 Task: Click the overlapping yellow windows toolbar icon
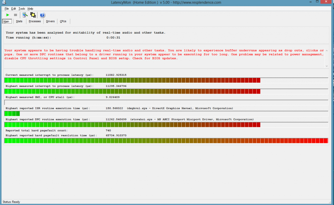click(x=33, y=15)
